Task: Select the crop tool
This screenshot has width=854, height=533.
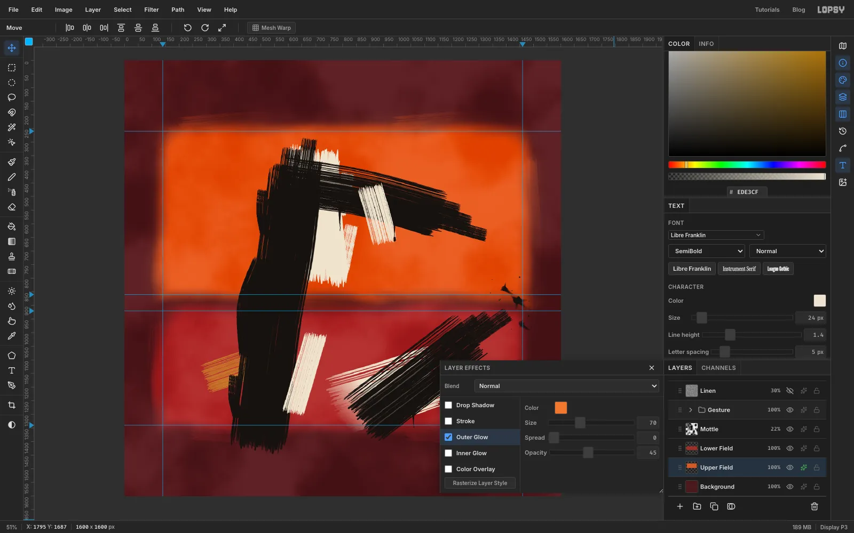Action: 12,405
